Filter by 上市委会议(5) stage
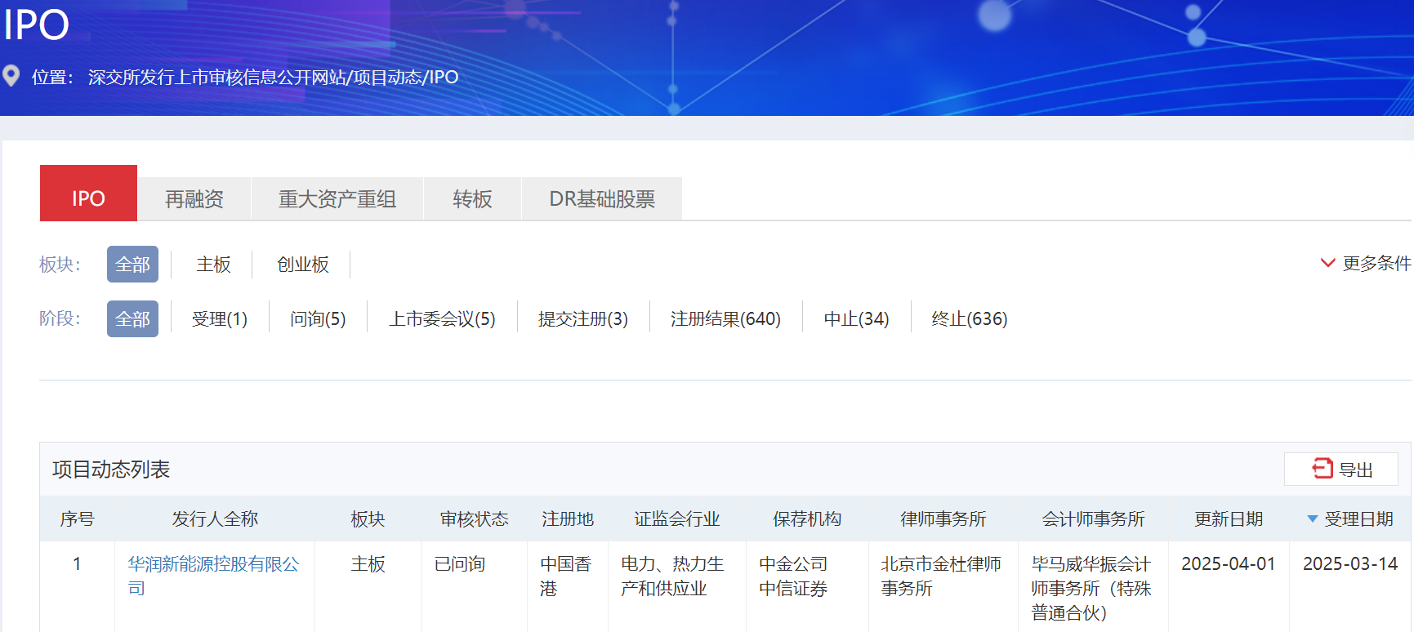This screenshot has width=1414, height=632. [x=442, y=318]
